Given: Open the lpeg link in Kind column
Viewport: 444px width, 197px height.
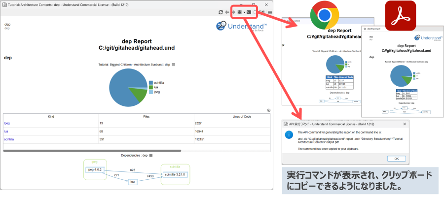Looking at the screenshot, I should click(x=7, y=123).
